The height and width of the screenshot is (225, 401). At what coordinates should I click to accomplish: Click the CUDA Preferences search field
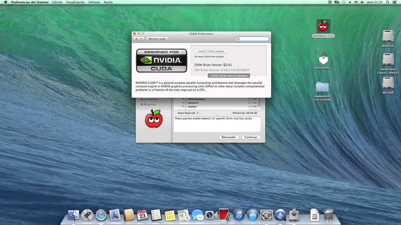coord(252,39)
